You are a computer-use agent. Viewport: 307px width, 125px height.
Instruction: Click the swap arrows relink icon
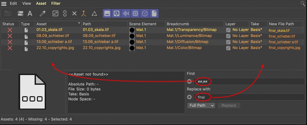55,13
